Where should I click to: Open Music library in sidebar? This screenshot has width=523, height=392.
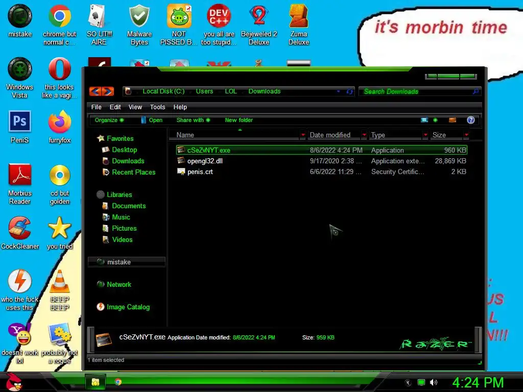pyautogui.click(x=121, y=217)
